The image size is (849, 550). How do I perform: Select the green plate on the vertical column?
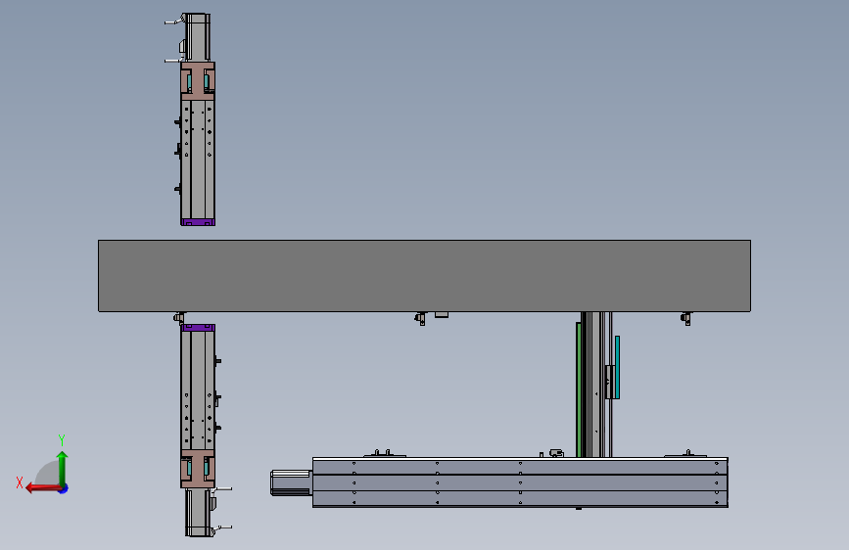579,390
